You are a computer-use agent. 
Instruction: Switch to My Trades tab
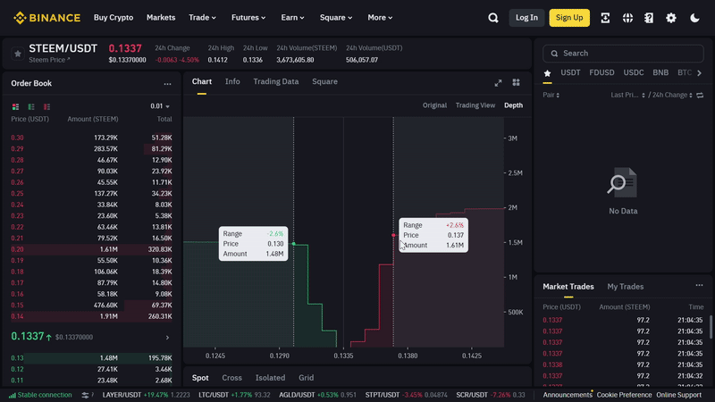pyautogui.click(x=625, y=286)
